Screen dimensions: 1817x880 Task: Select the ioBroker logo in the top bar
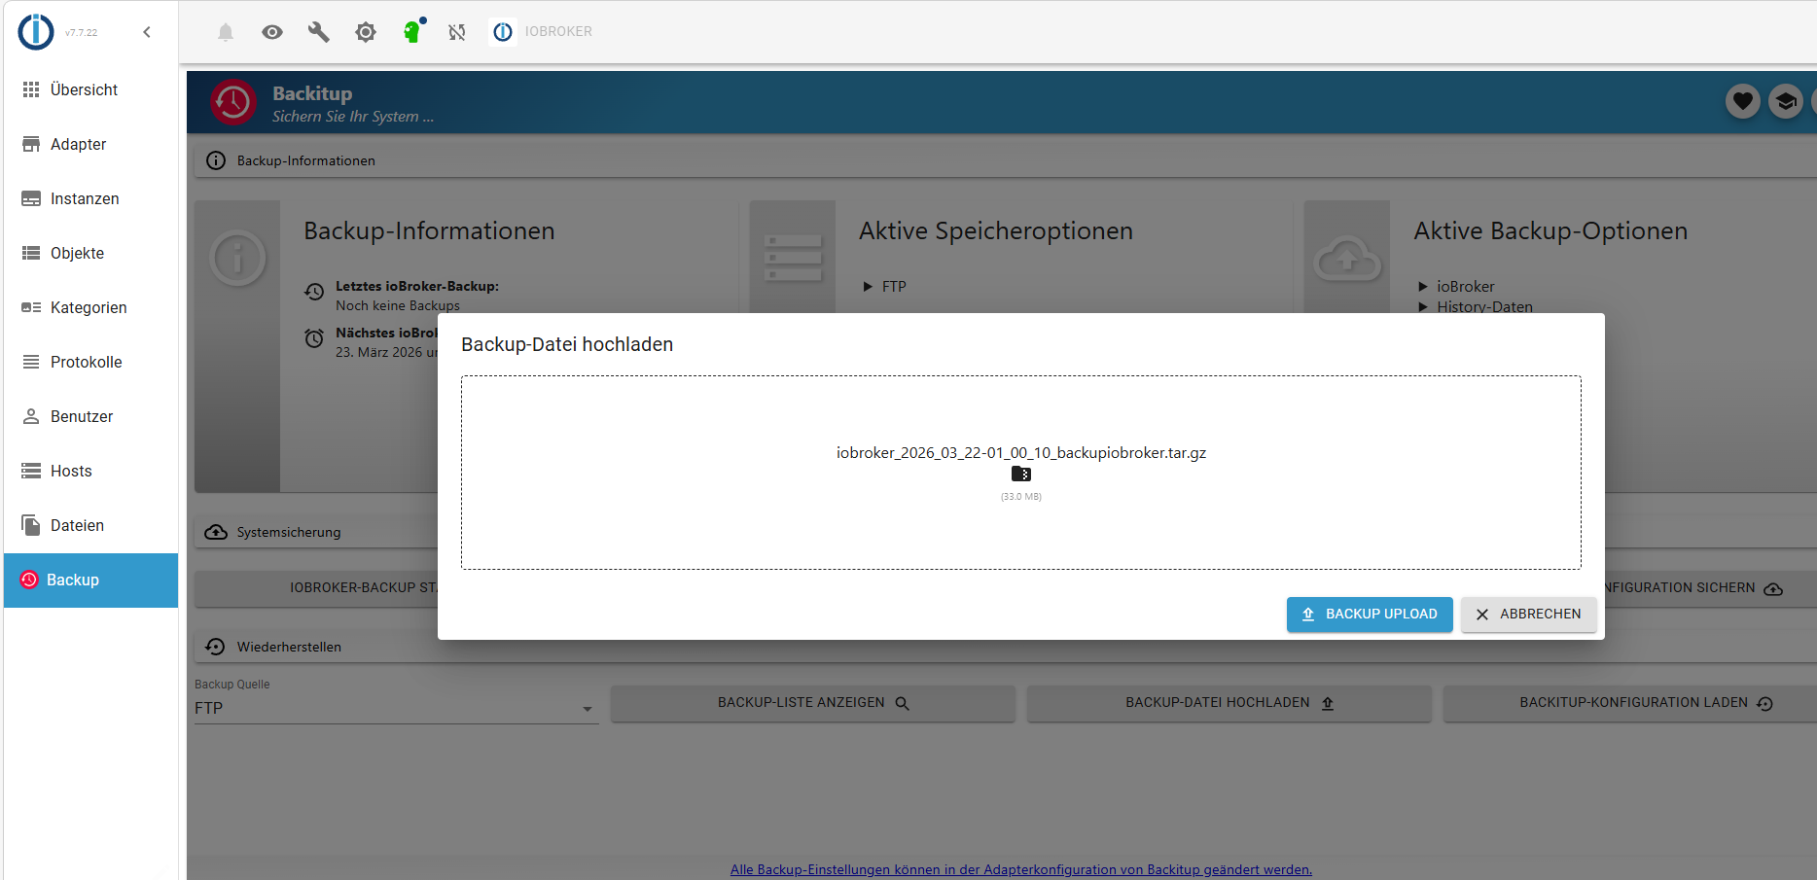(502, 31)
